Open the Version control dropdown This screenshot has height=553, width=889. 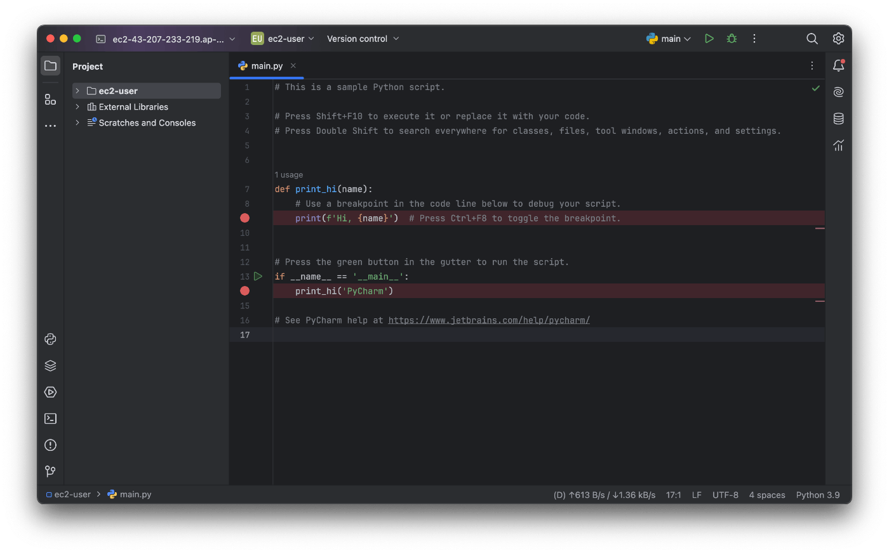click(363, 39)
